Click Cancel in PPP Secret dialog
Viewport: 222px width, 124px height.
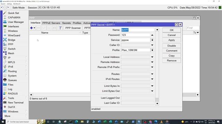point(172,35)
